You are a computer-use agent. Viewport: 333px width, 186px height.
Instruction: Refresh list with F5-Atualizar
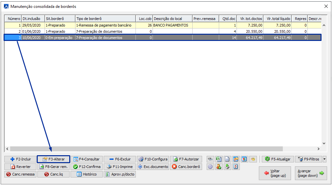[278, 159]
